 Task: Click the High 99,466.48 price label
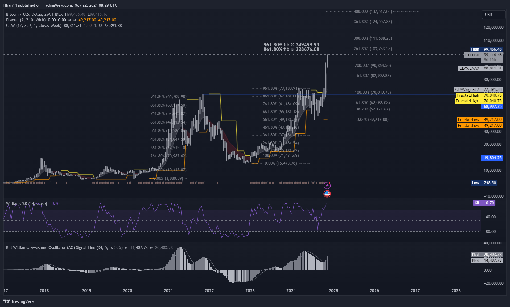(x=486, y=49)
